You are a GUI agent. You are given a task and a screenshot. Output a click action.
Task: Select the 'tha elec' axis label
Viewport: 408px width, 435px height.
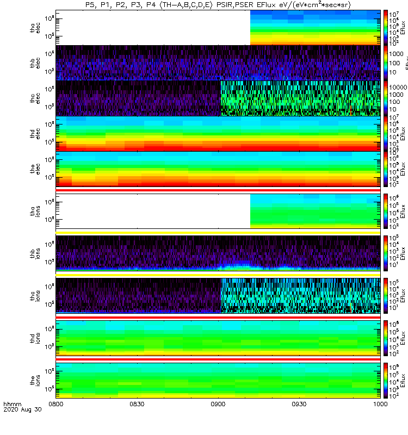(35, 28)
